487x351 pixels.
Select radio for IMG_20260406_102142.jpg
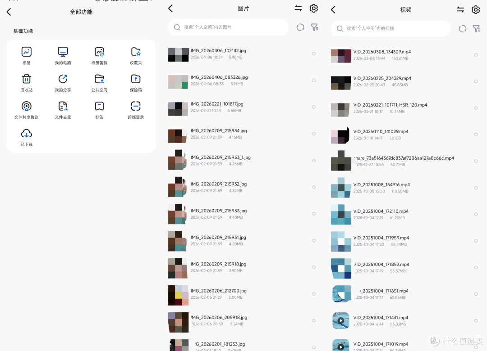coord(314,54)
